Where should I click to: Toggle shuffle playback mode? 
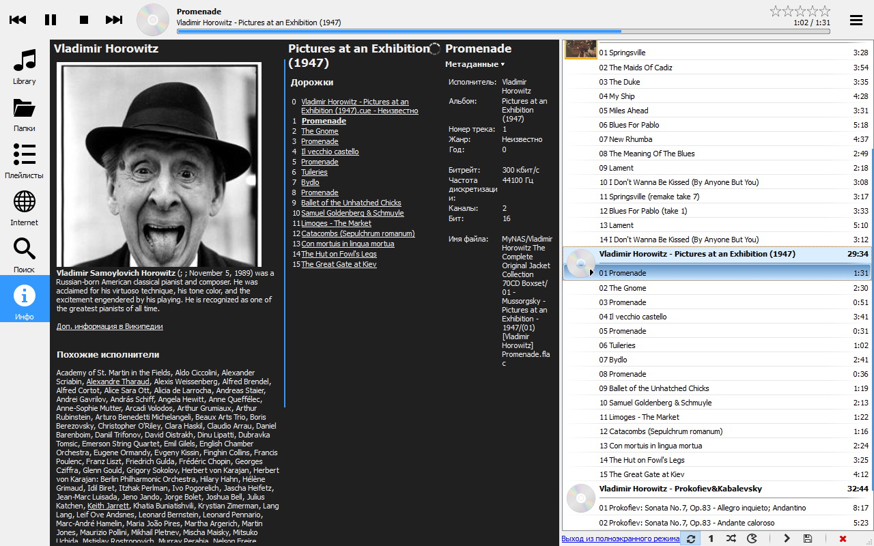click(731, 538)
